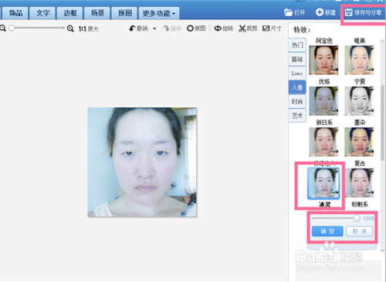Cancel the effect with 取消 button
The height and width of the screenshot is (282, 386).
[360, 231]
